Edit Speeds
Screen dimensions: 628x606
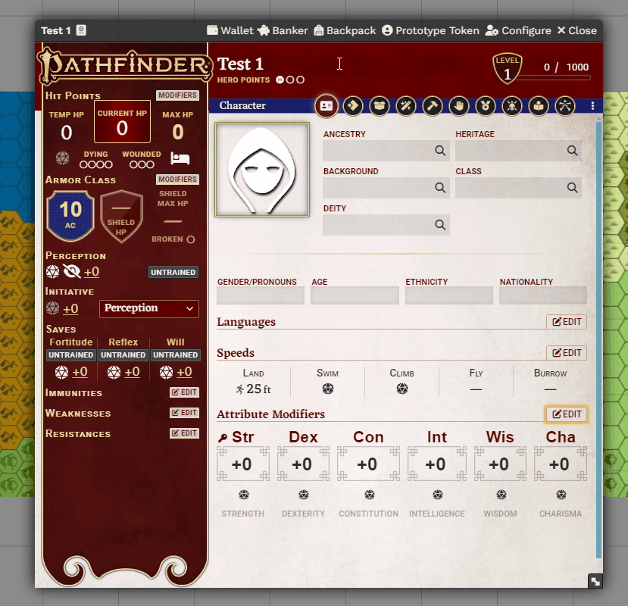tap(567, 352)
